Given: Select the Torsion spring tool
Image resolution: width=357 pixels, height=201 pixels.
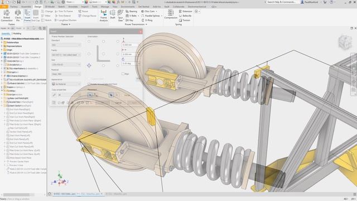Looking at the screenshot, I should pyautogui.click(x=185, y=20).
